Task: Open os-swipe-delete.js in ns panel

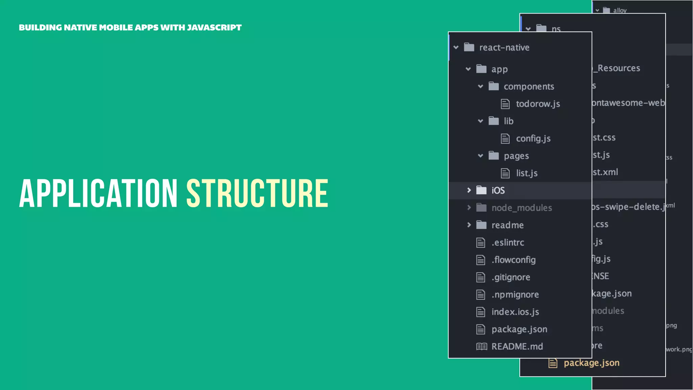Action: pyautogui.click(x=628, y=207)
